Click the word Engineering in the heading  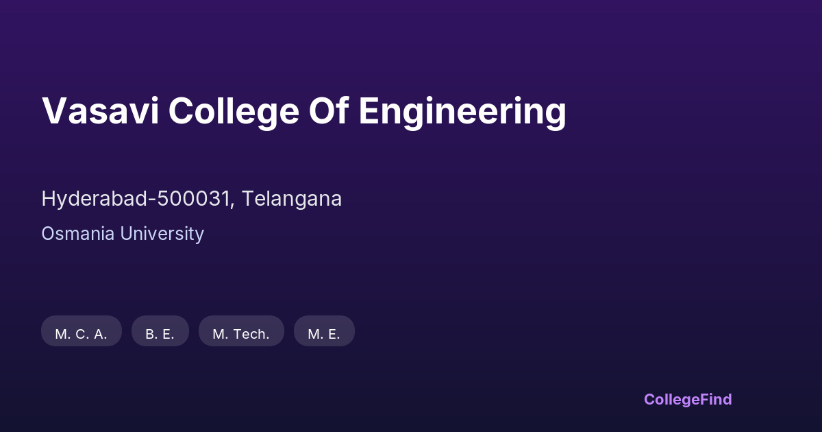(462, 111)
